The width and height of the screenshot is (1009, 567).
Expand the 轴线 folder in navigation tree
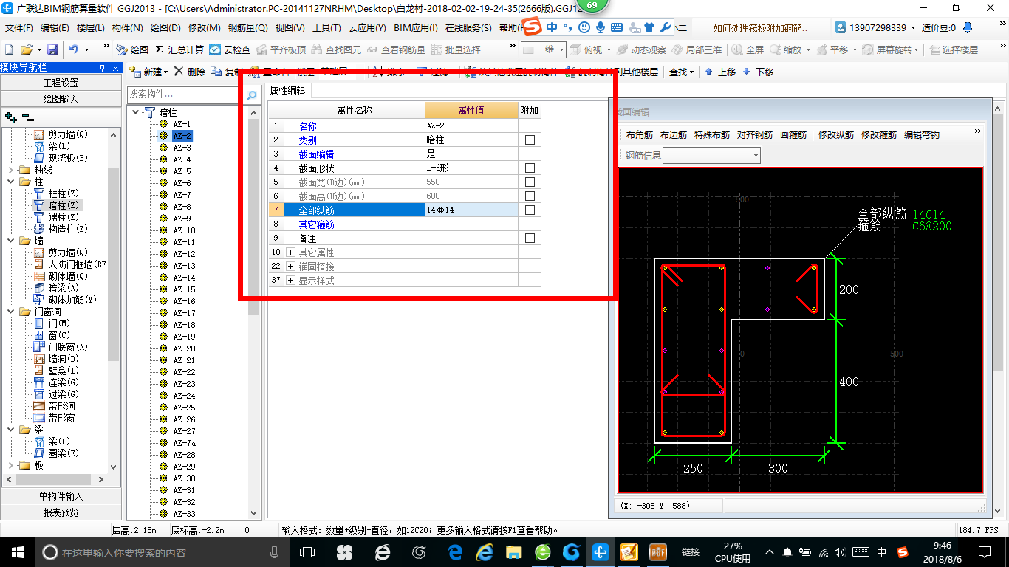pos(10,170)
